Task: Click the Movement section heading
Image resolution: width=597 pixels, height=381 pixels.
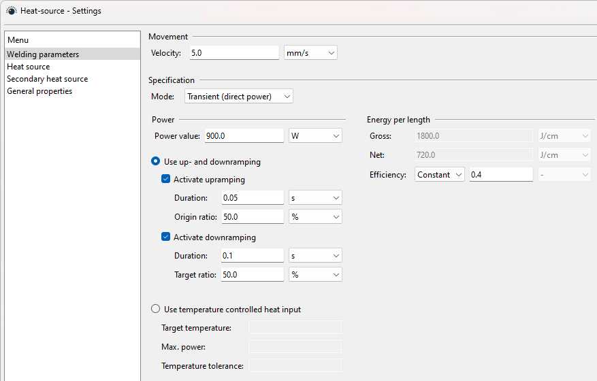Action: point(168,37)
